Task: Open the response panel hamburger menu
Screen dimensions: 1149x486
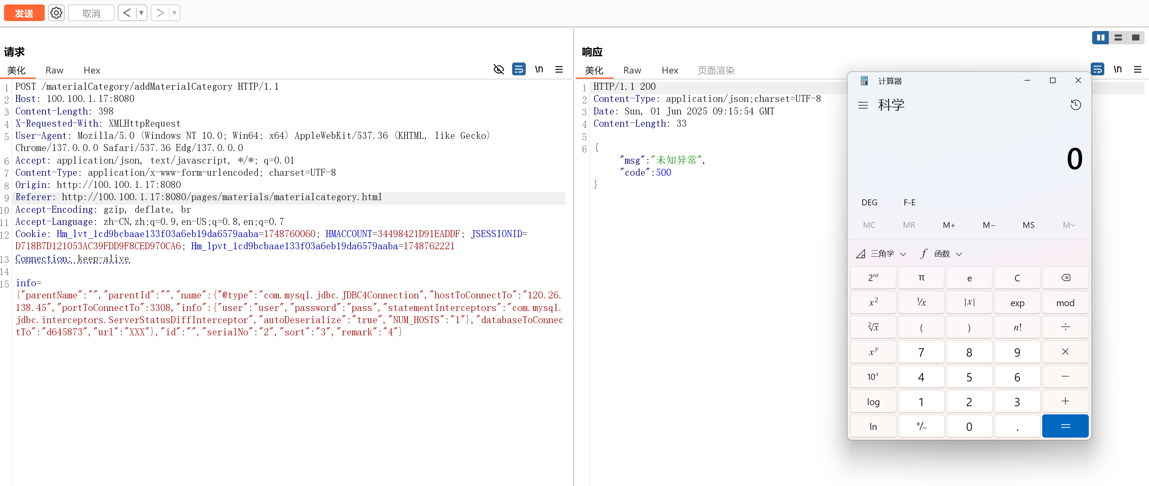Action: 1138,69
